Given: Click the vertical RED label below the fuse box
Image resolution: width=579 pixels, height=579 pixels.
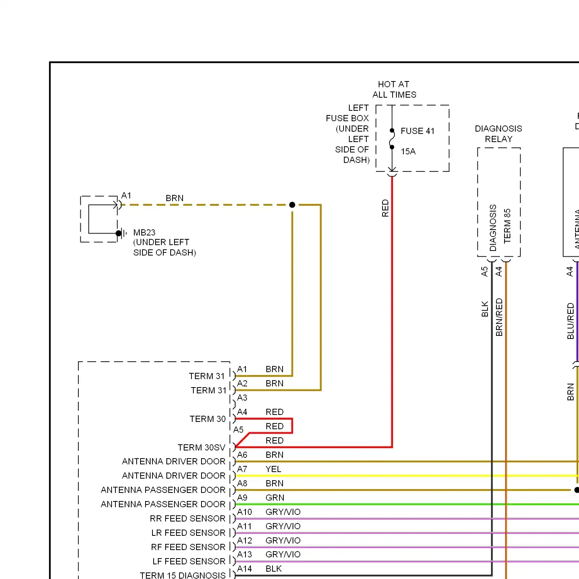Looking at the screenshot, I should coord(385,208).
